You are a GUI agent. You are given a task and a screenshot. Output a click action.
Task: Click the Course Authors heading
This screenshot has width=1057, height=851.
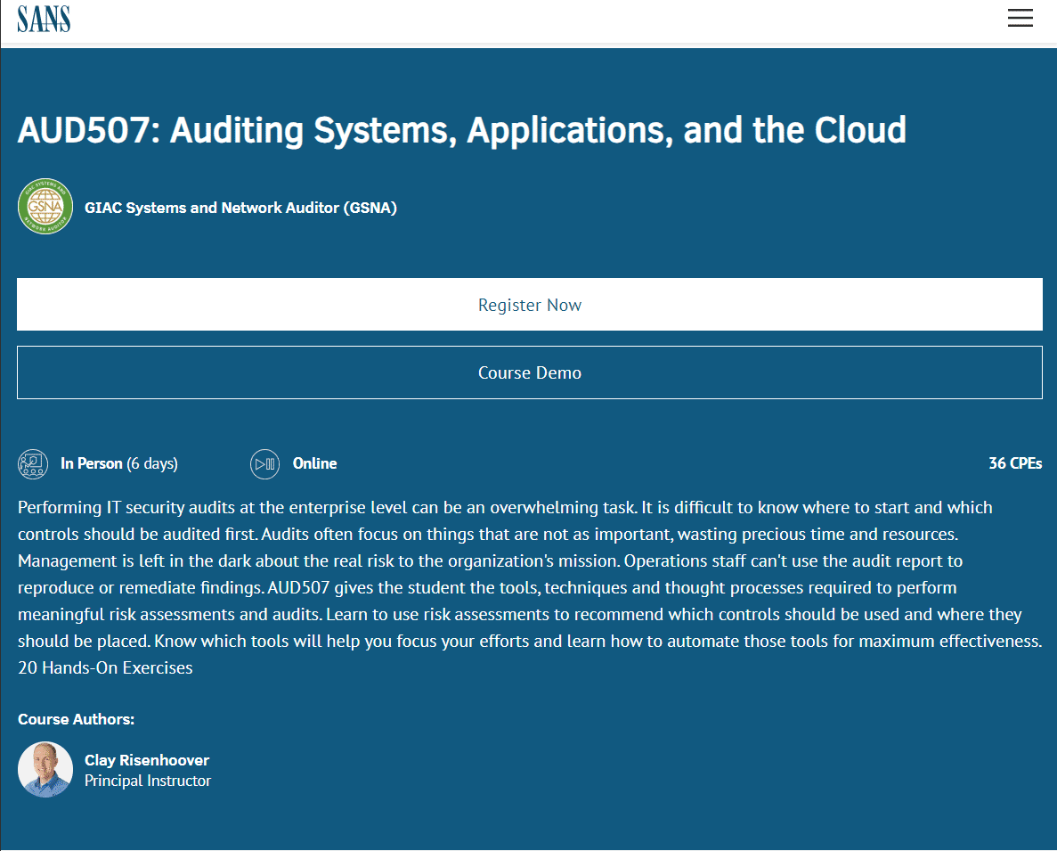[76, 719]
